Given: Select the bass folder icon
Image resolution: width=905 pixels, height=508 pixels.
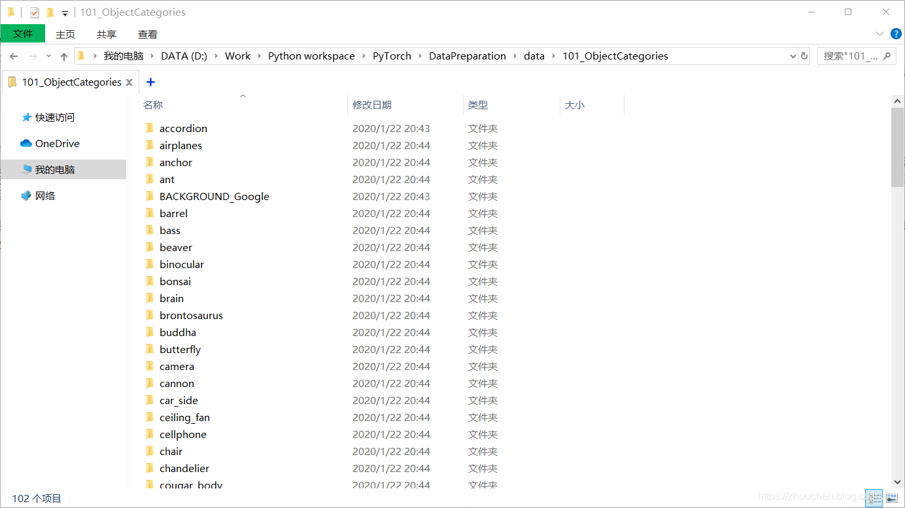Looking at the screenshot, I should click(x=150, y=230).
